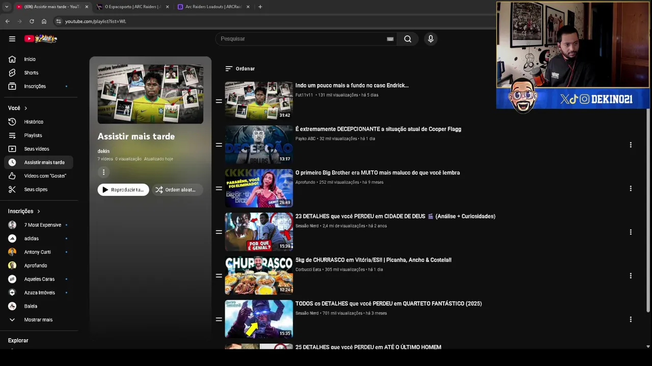Expand the Inscrições section heading
The height and width of the screenshot is (366, 652).
pos(24,211)
